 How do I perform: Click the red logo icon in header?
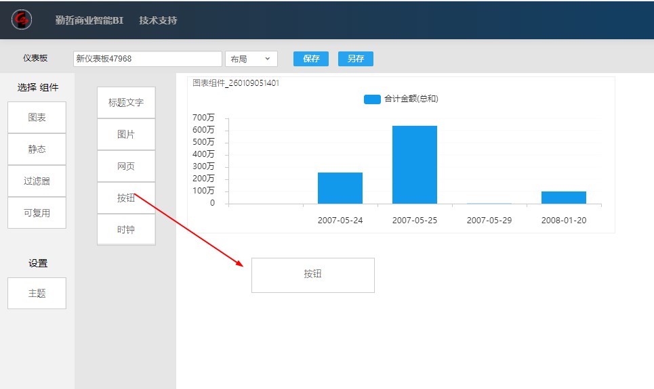coord(22,20)
